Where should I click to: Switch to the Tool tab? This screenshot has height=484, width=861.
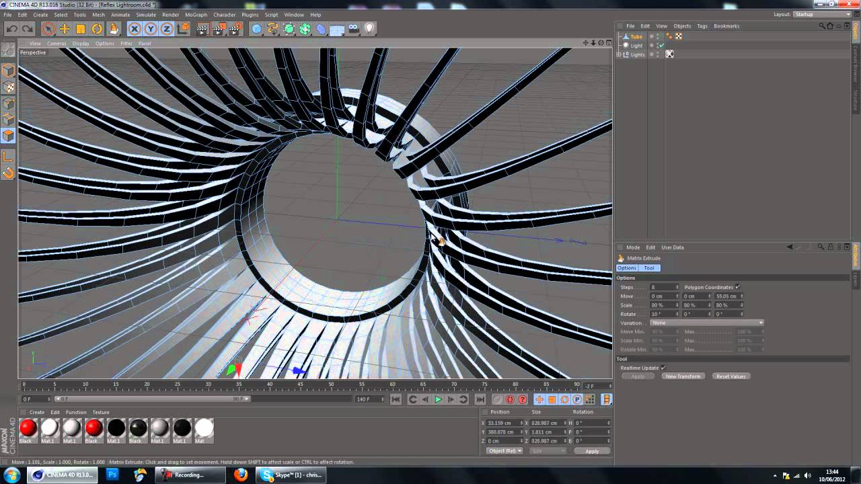pyautogui.click(x=649, y=268)
